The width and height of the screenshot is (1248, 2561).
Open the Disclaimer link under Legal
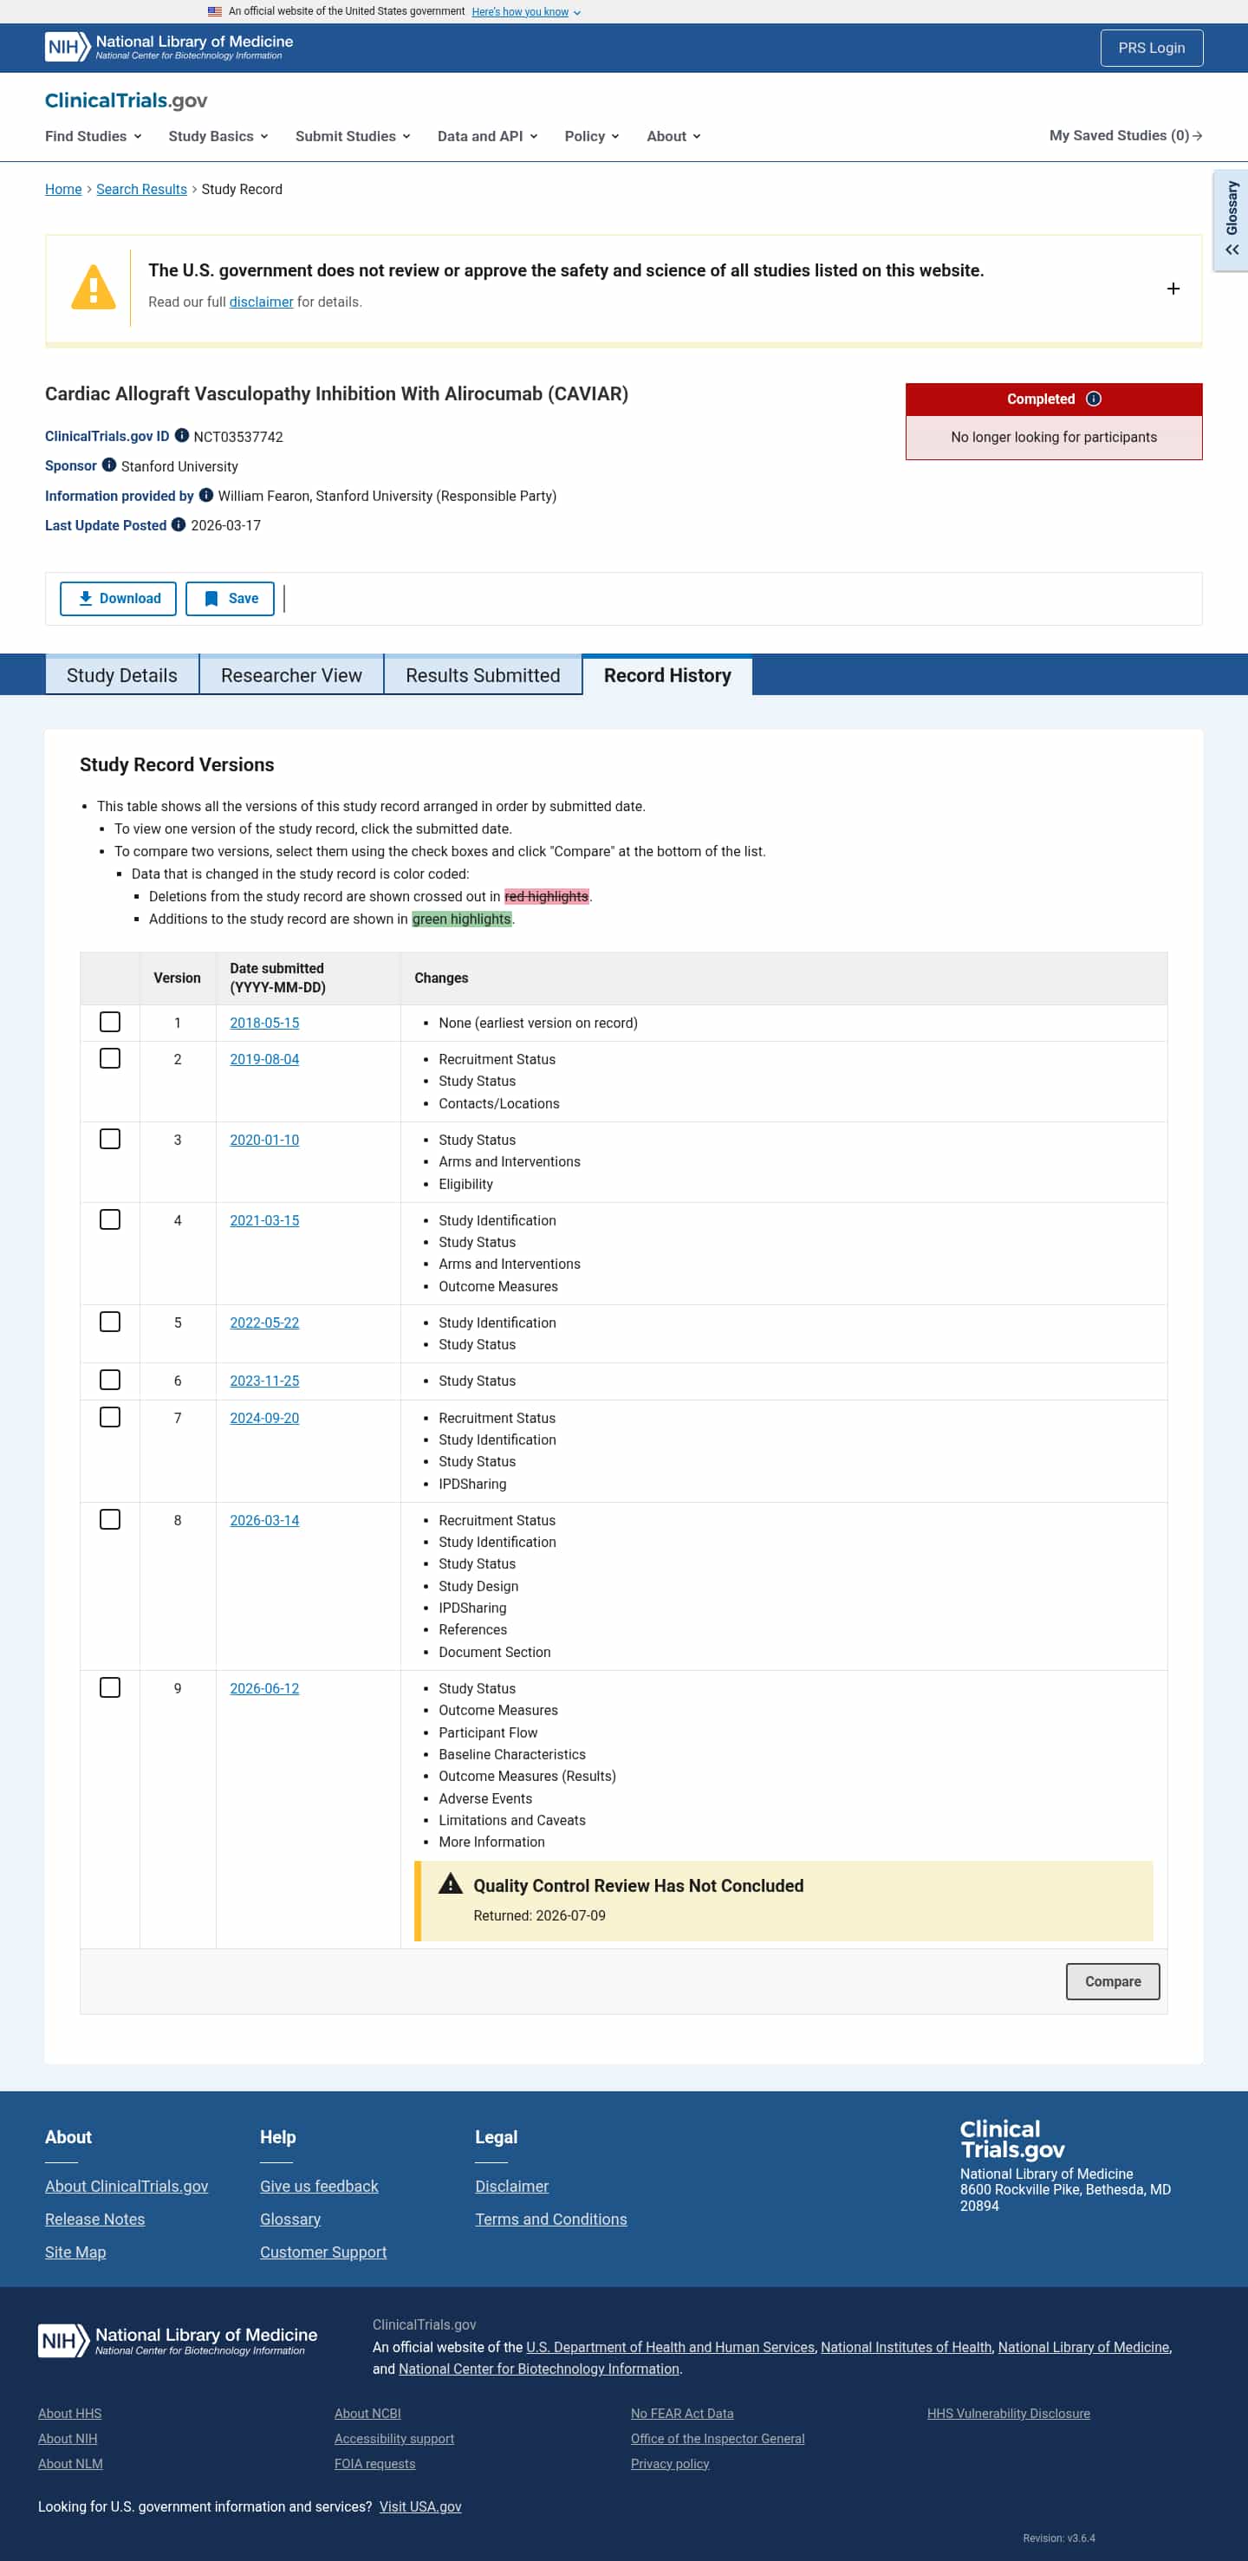point(512,2187)
